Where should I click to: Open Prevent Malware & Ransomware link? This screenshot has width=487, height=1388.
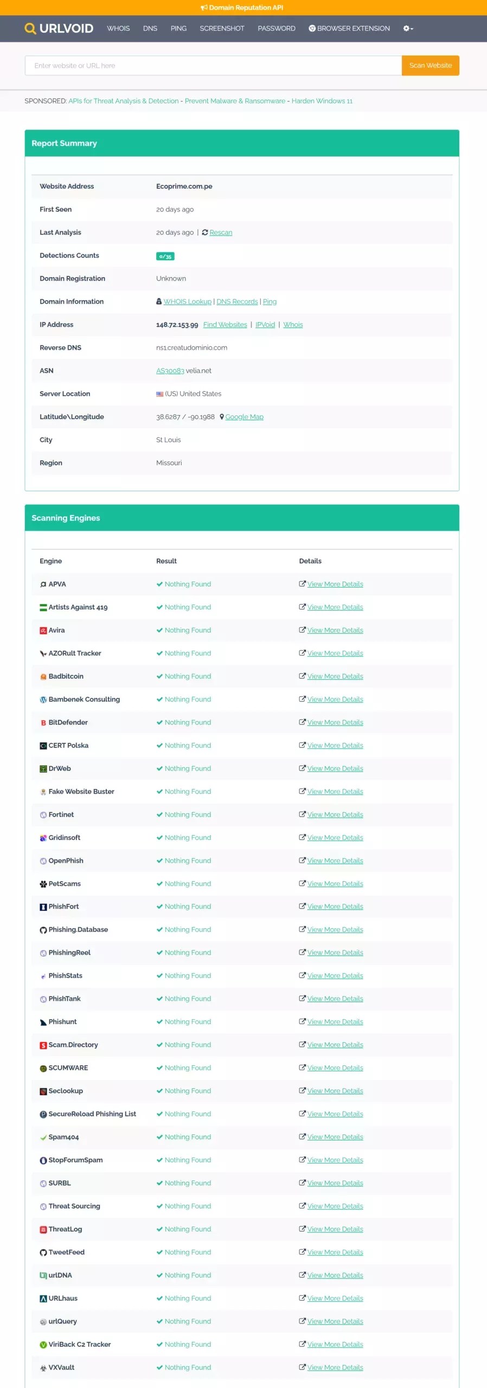coord(235,101)
